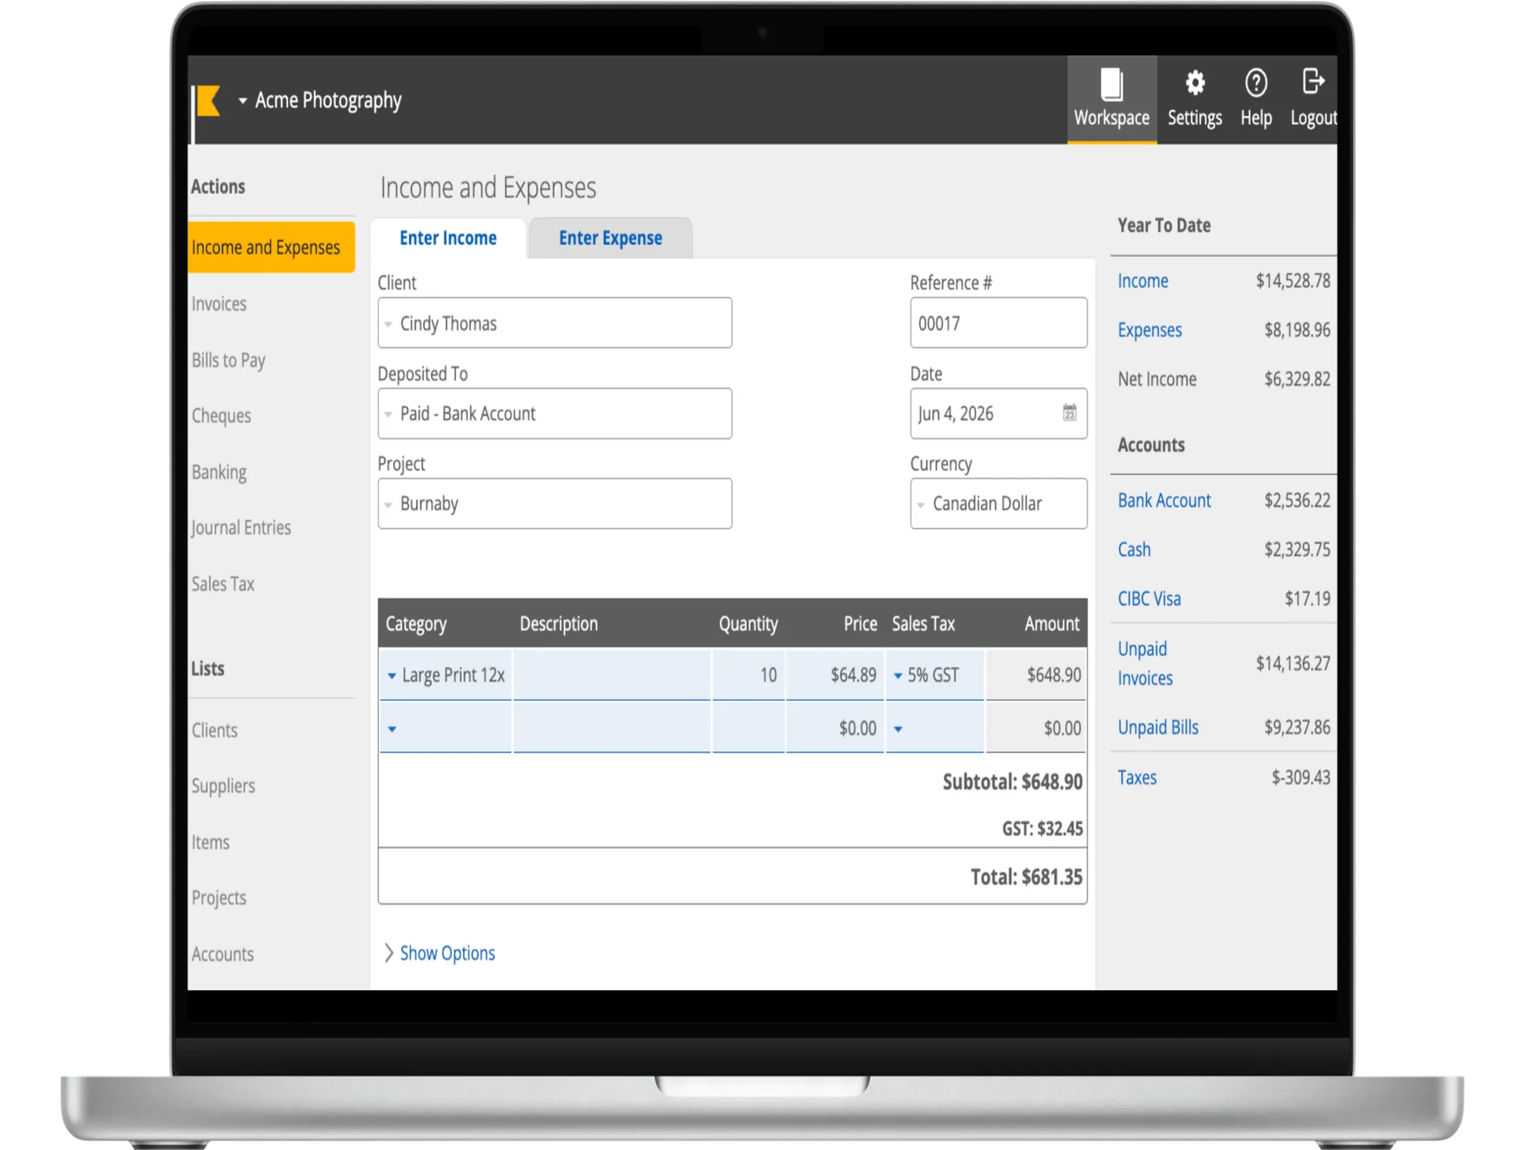Open the Currency dropdown Canadian Dollar

click(998, 504)
